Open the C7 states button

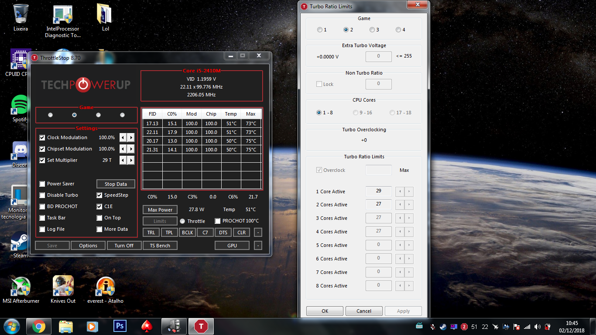(x=205, y=232)
